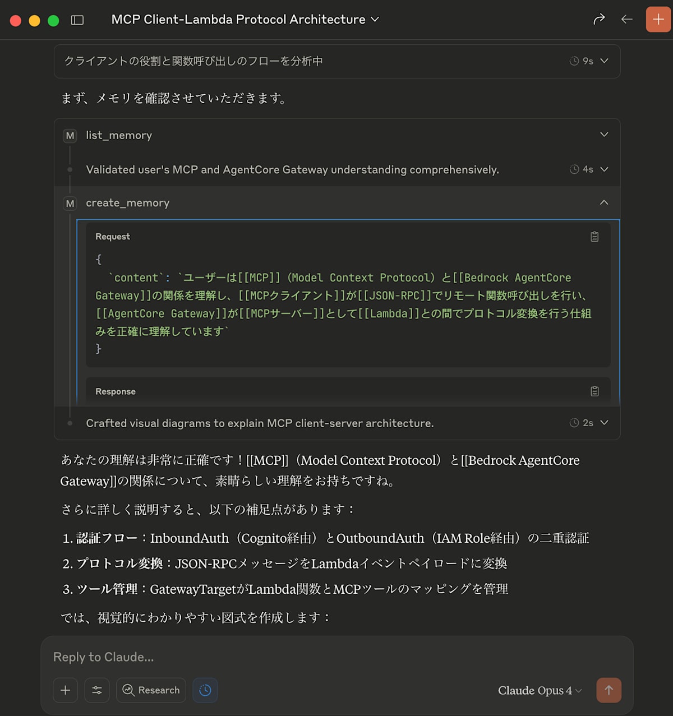This screenshot has height=716, width=673.
Task: Click the M icon beside create_memory
Action: (x=70, y=203)
